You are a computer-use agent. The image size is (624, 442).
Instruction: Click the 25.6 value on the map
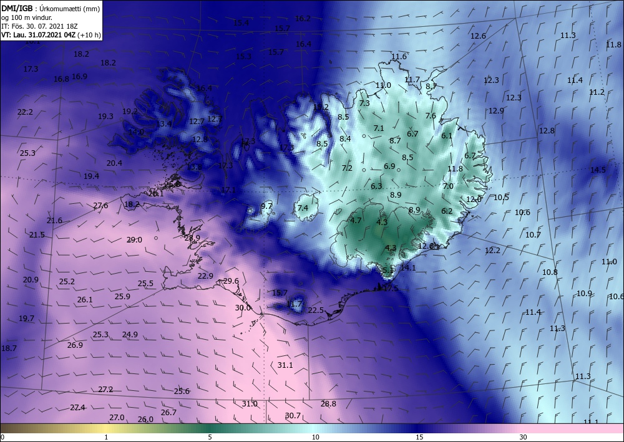(x=182, y=392)
